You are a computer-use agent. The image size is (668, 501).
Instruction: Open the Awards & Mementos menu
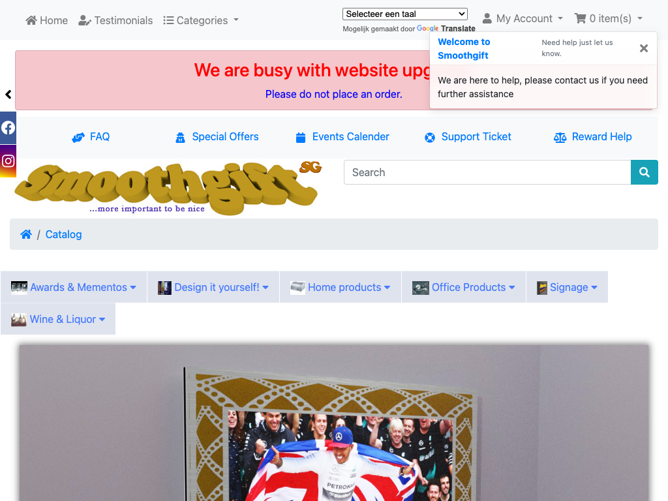[74, 287]
